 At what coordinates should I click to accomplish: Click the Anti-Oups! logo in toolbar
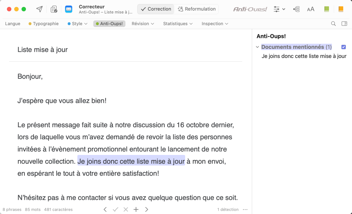pyautogui.click(x=250, y=9)
